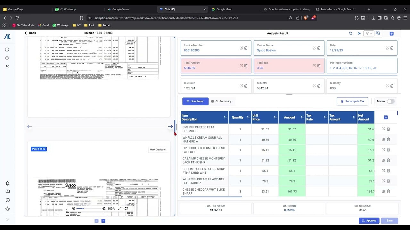Screen dimensions: 410x230
Task: Sort by Item Description column
Action: coord(225,117)
